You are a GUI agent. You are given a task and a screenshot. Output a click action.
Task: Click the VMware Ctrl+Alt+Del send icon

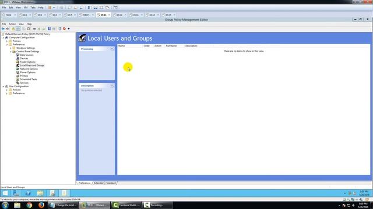tap(61, 8)
